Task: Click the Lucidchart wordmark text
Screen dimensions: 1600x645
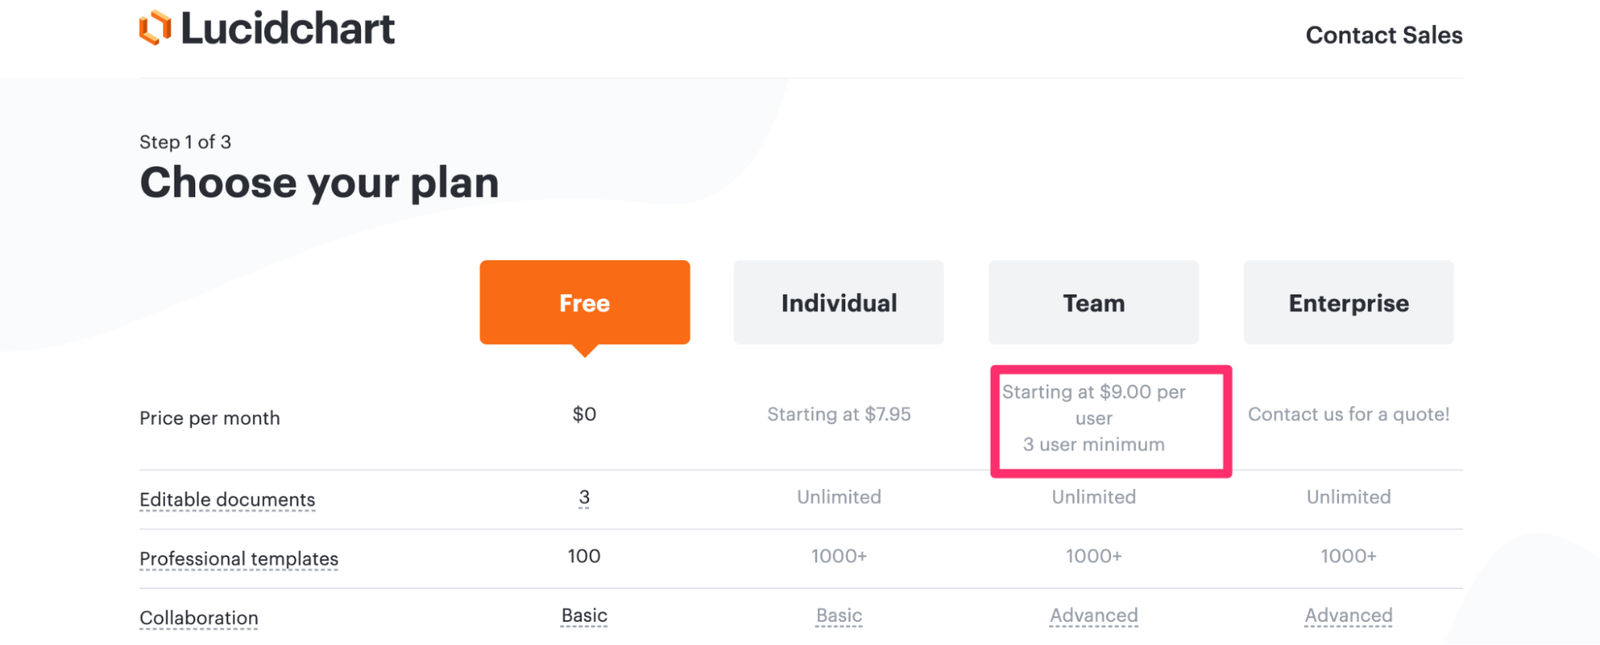Action: pos(288,29)
